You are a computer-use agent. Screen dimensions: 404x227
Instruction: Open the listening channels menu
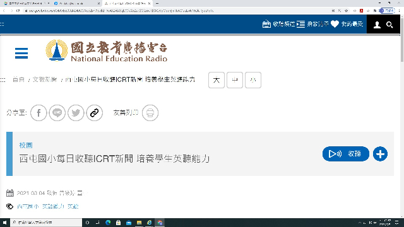tap(278, 24)
